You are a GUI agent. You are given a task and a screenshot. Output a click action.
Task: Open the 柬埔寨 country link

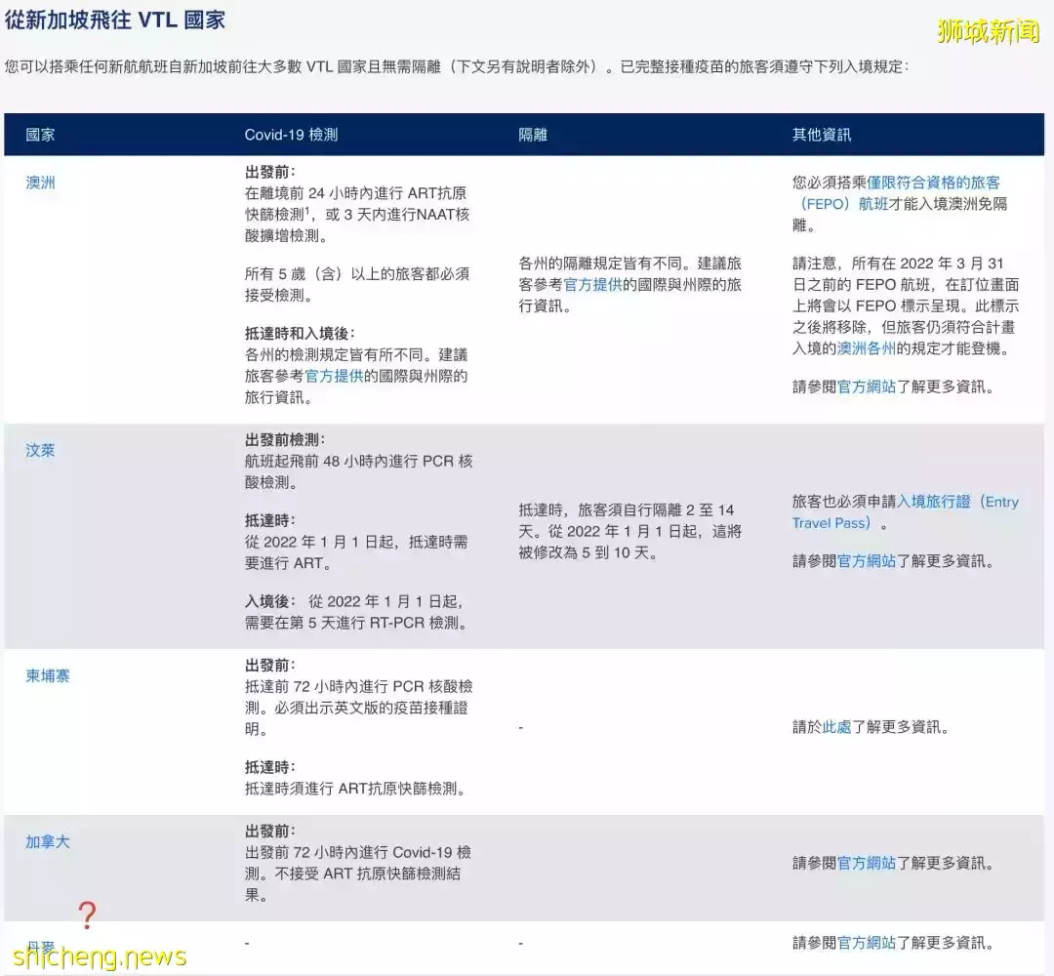tap(47, 675)
